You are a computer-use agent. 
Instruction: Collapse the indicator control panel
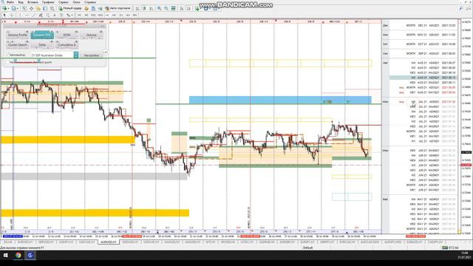tap(103, 27)
